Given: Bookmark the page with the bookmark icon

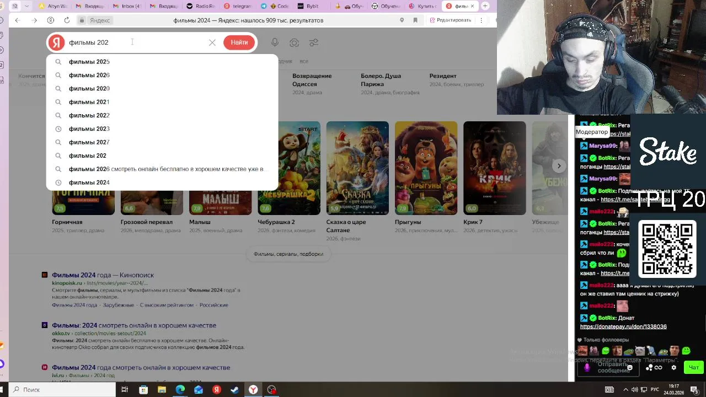Looking at the screenshot, I should pyautogui.click(x=415, y=20).
